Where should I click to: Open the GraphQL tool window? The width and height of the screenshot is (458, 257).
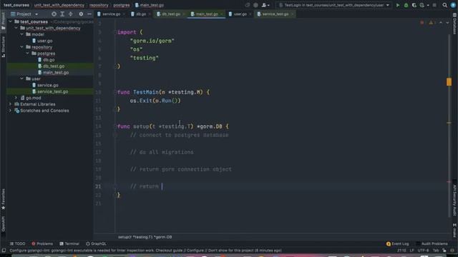[96, 243]
